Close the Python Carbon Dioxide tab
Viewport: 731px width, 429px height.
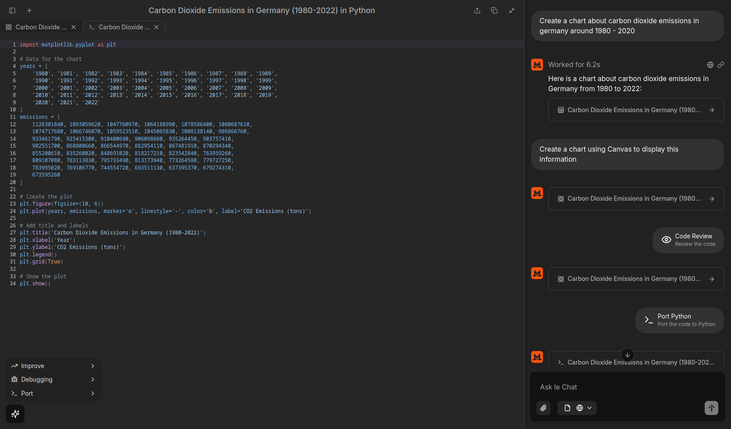click(x=156, y=27)
